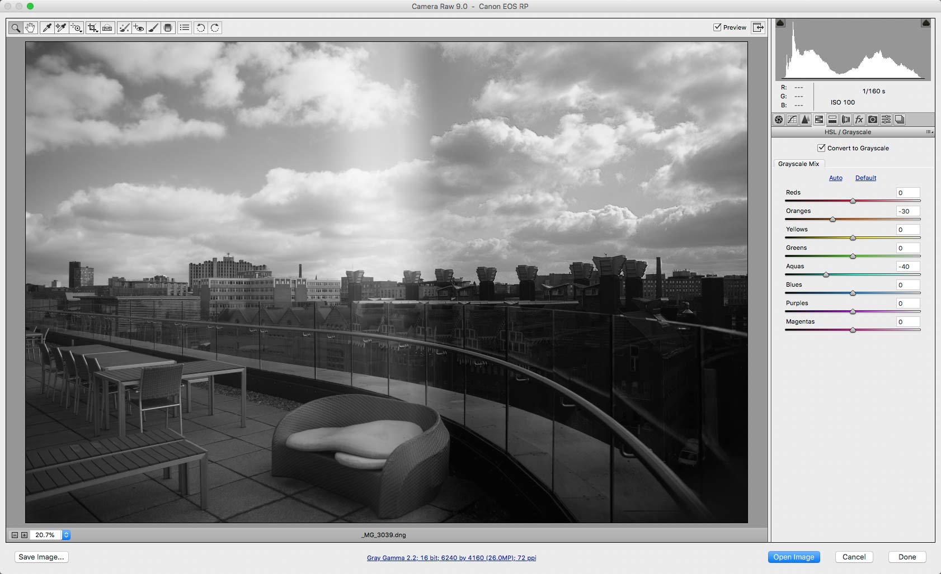Select the Red Eye Removal tool
The image size is (941, 574).
(139, 27)
